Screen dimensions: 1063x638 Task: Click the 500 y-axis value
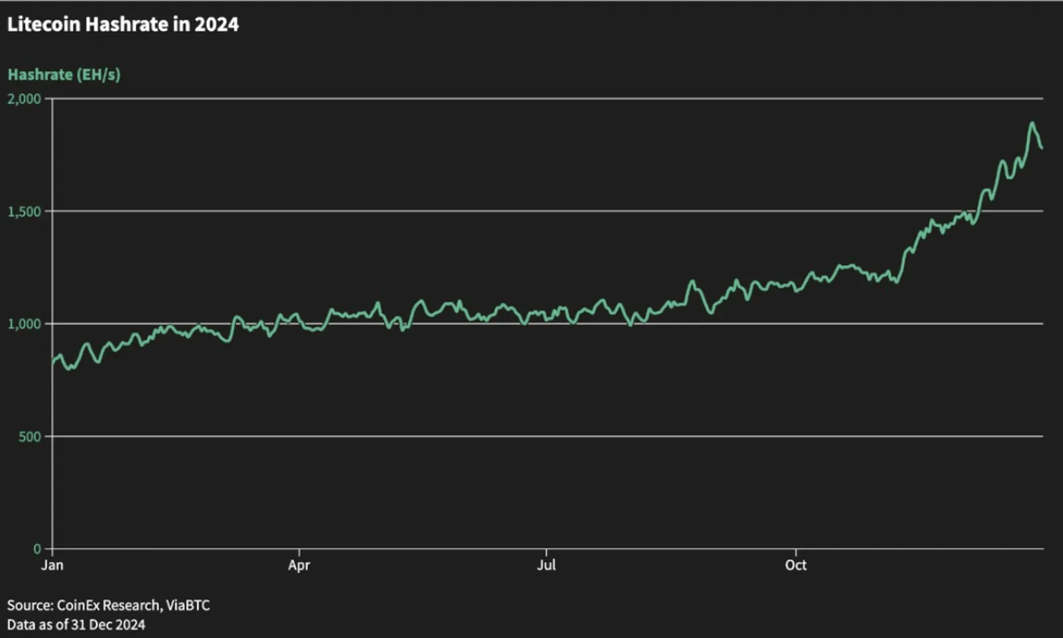(x=30, y=437)
